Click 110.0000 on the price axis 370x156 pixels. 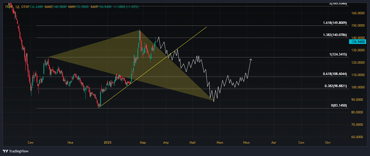tap(358, 75)
